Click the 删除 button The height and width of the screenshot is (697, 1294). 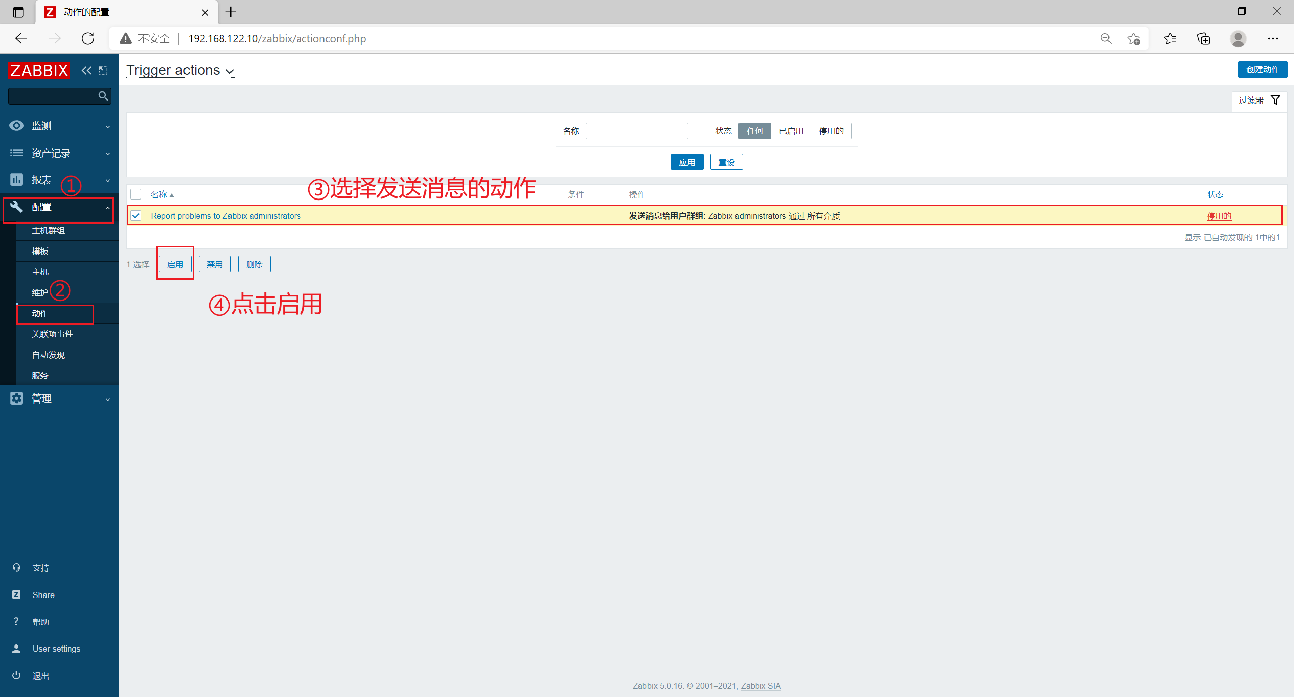pyautogui.click(x=254, y=264)
